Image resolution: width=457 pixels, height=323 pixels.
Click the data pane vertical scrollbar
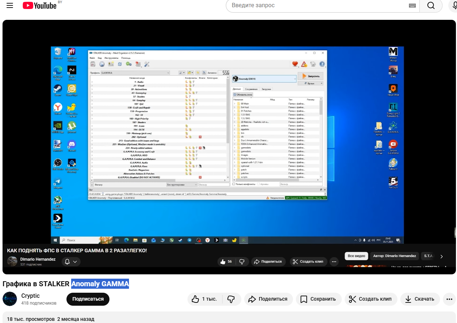coord(322,107)
